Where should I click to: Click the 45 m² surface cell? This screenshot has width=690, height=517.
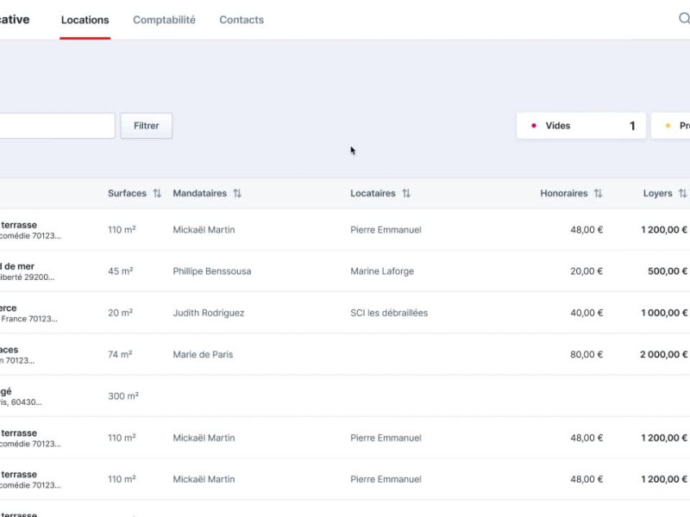(120, 271)
